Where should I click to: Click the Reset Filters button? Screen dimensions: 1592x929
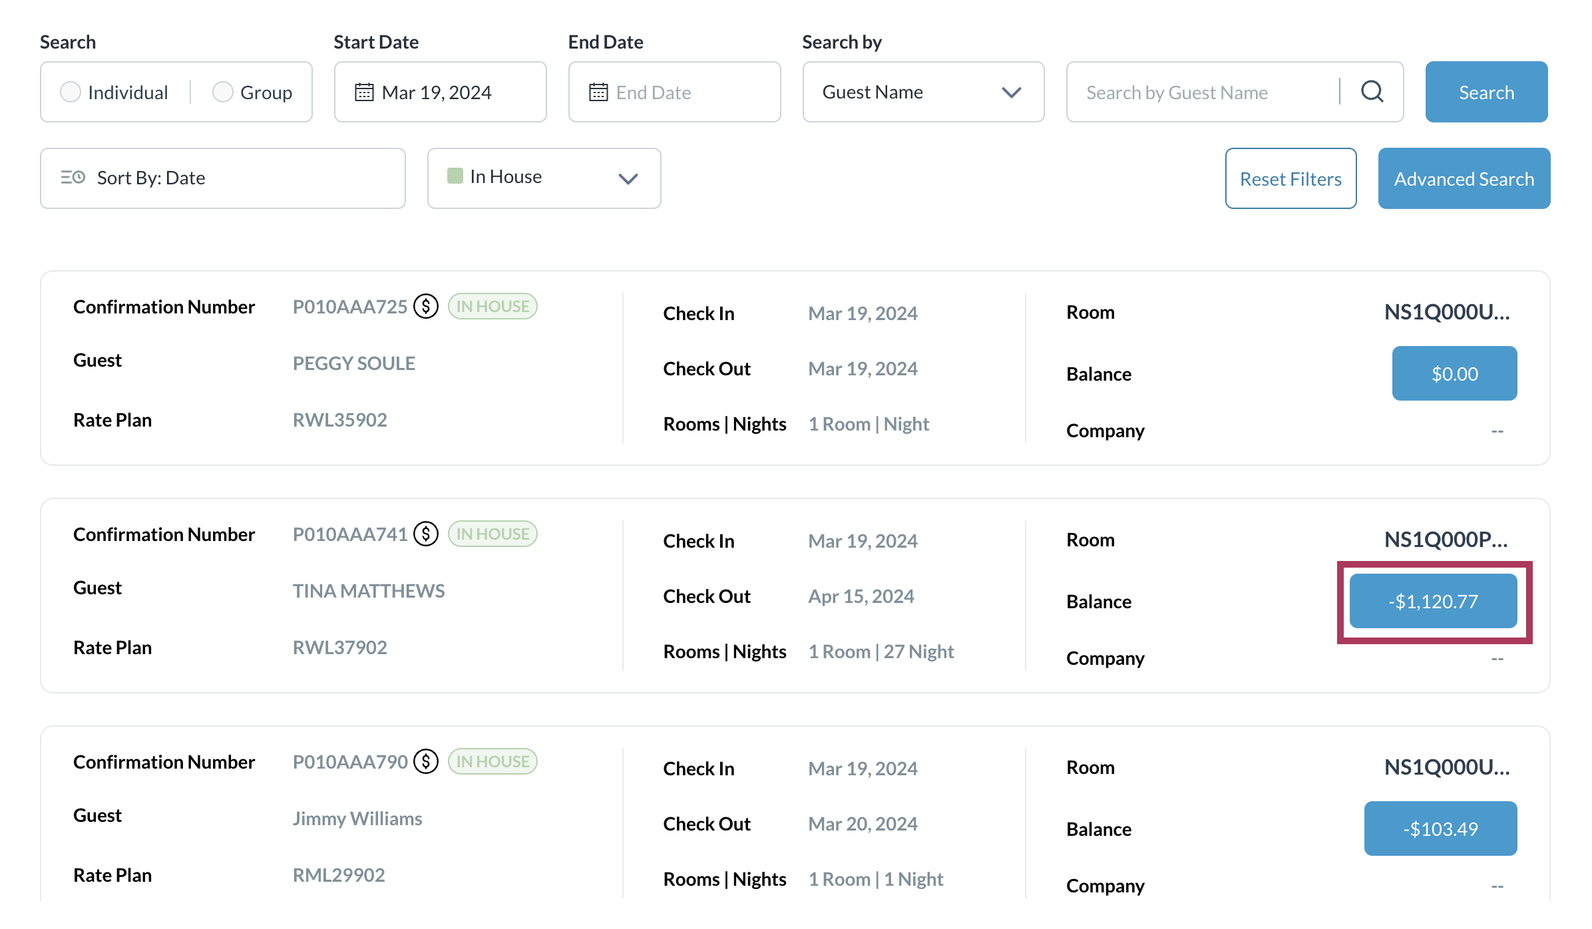[x=1290, y=178]
